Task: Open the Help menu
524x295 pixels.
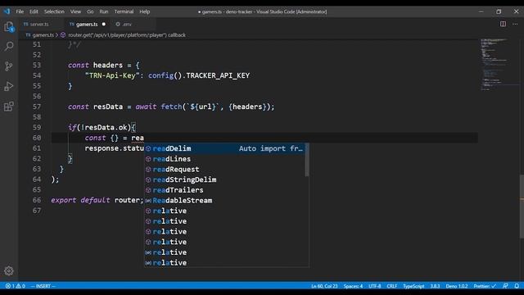Action: coord(145,11)
